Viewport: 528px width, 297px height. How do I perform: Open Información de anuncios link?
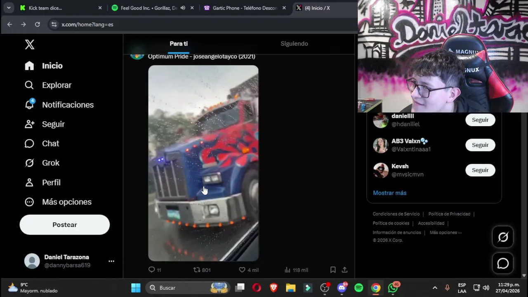point(397,233)
